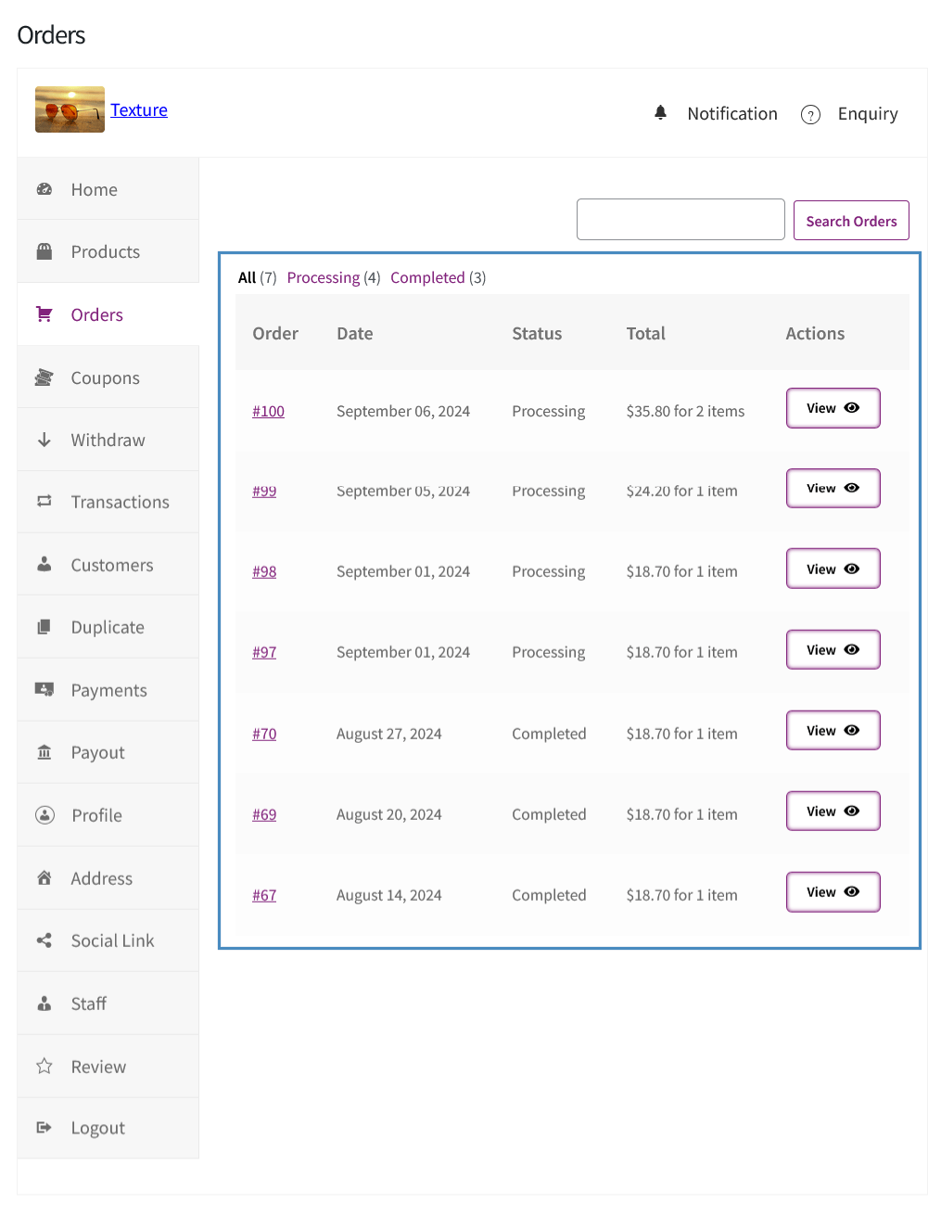Select the Payout bank icon
941x1215 pixels.
tap(44, 752)
